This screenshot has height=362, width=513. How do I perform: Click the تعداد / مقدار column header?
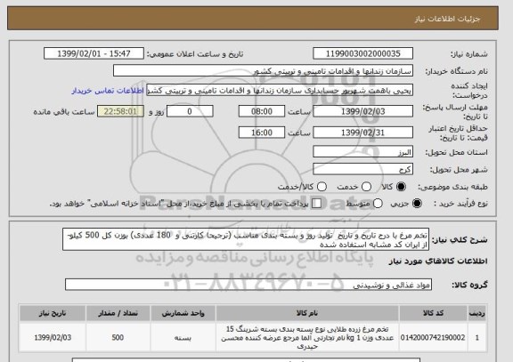coord(118,313)
